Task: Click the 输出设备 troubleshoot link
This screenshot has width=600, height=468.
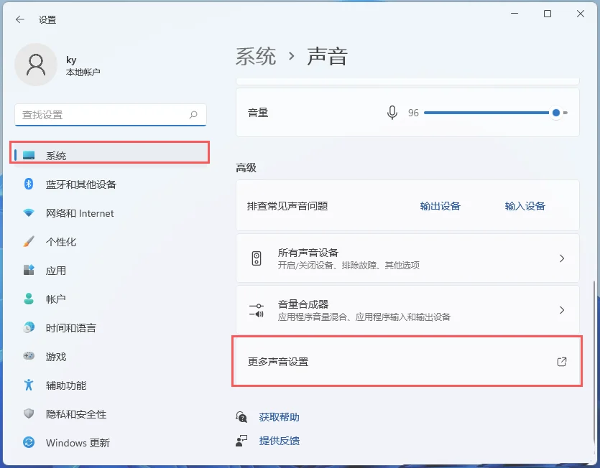Action: 440,206
